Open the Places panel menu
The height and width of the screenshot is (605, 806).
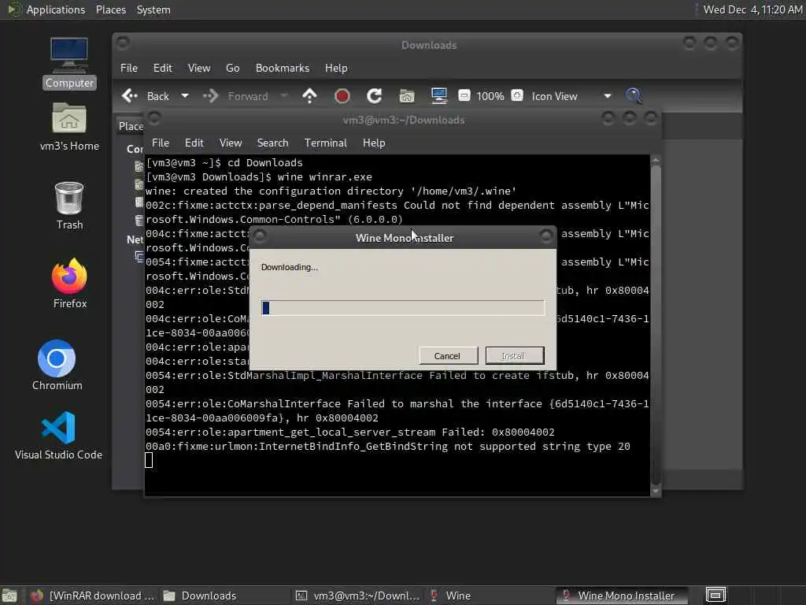110,9
